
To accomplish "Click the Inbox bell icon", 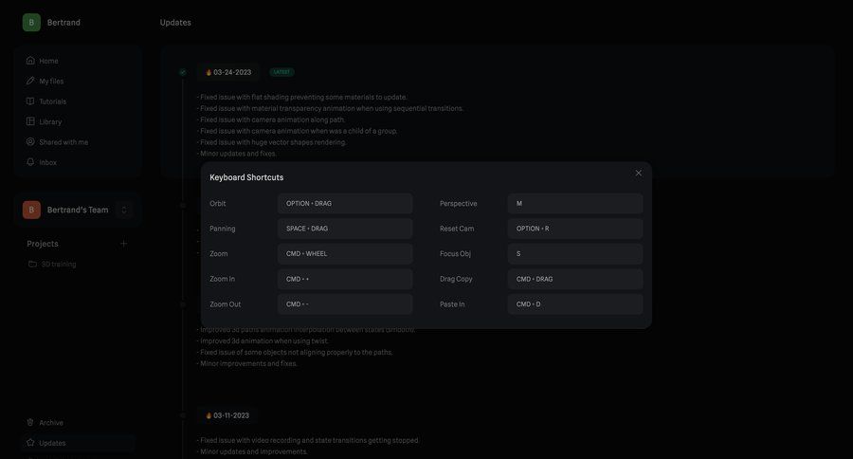I will [x=30, y=162].
